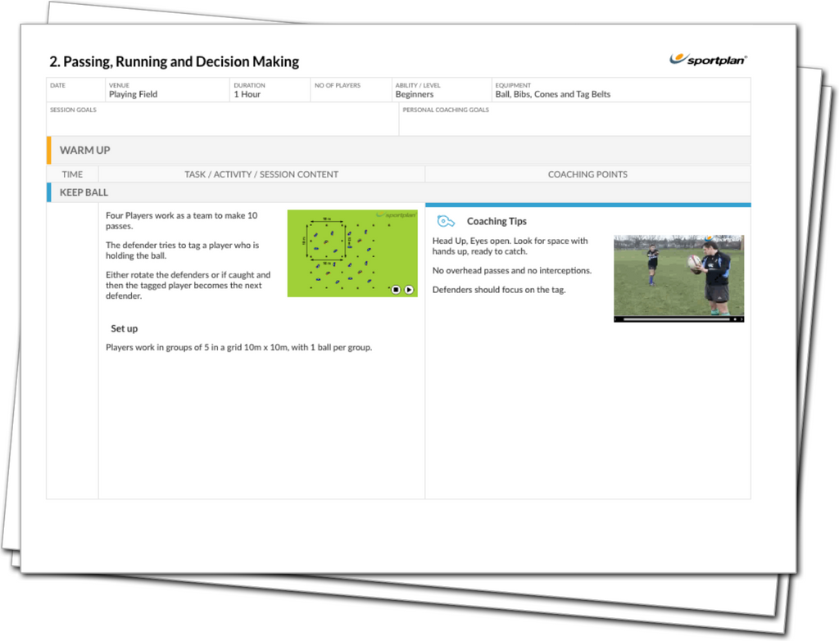Click the Date field
839x641 pixels.
75,90
